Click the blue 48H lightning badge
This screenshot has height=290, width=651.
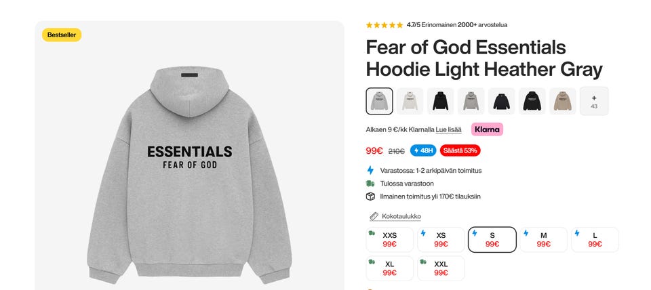point(423,150)
